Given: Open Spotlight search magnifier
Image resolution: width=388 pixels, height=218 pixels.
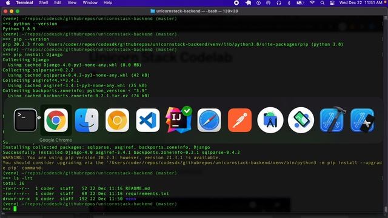Looking at the screenshot, I should [x=322, y=2].
